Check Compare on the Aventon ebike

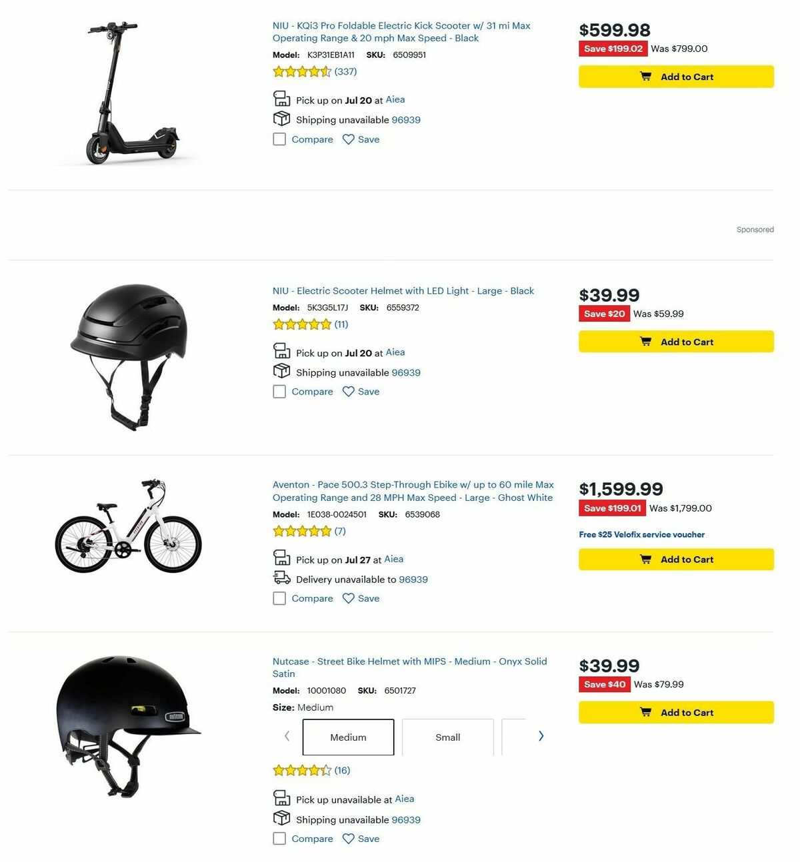[279, 598]
